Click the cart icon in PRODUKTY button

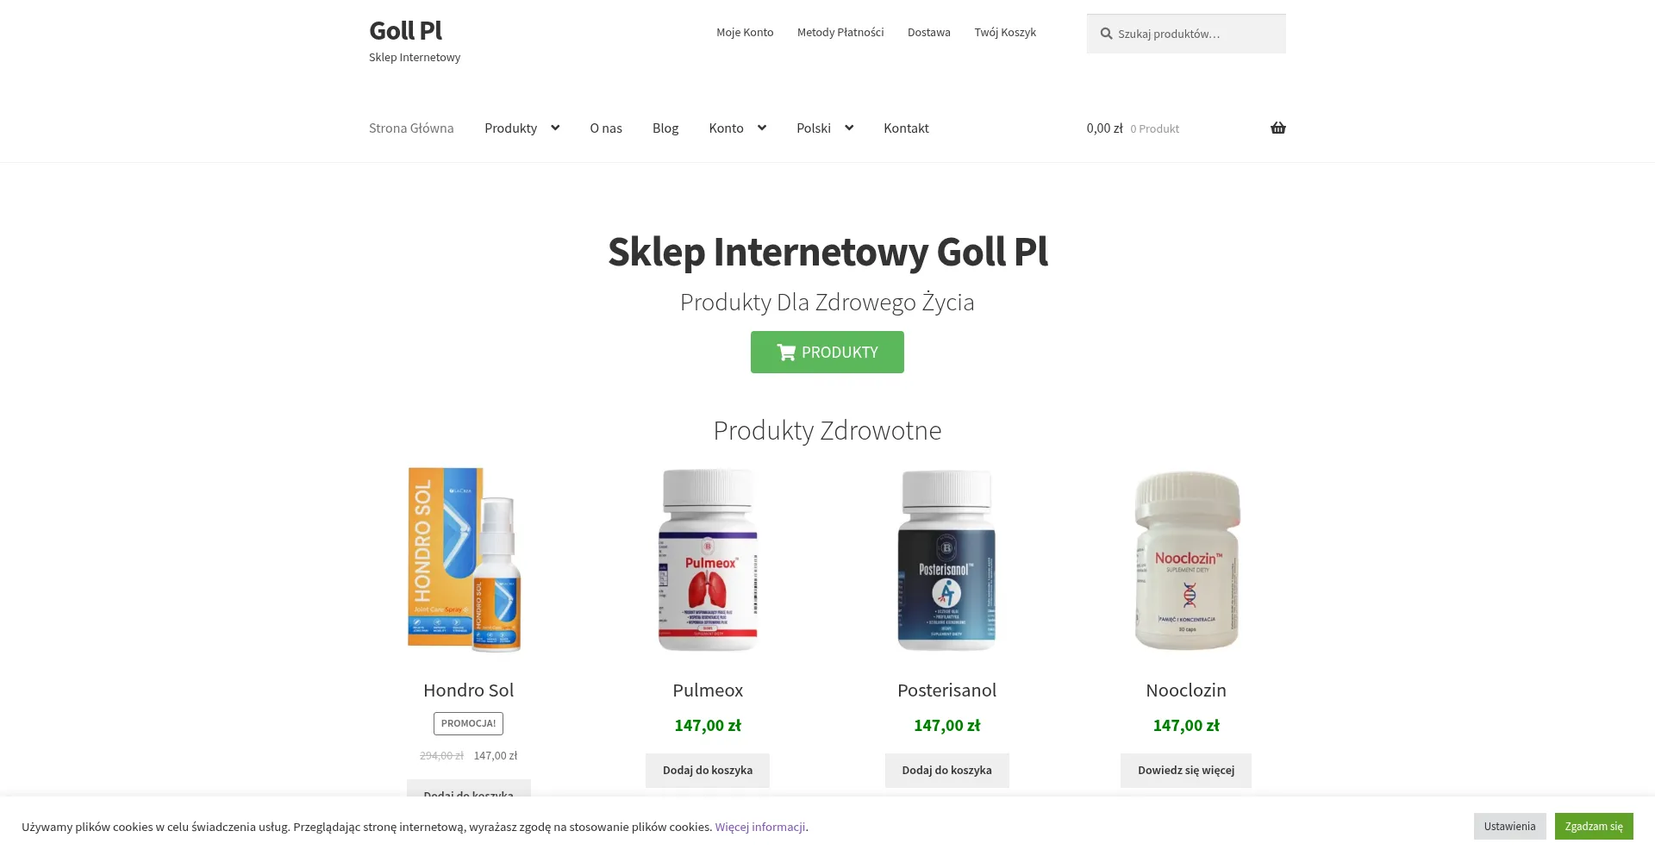785,352
